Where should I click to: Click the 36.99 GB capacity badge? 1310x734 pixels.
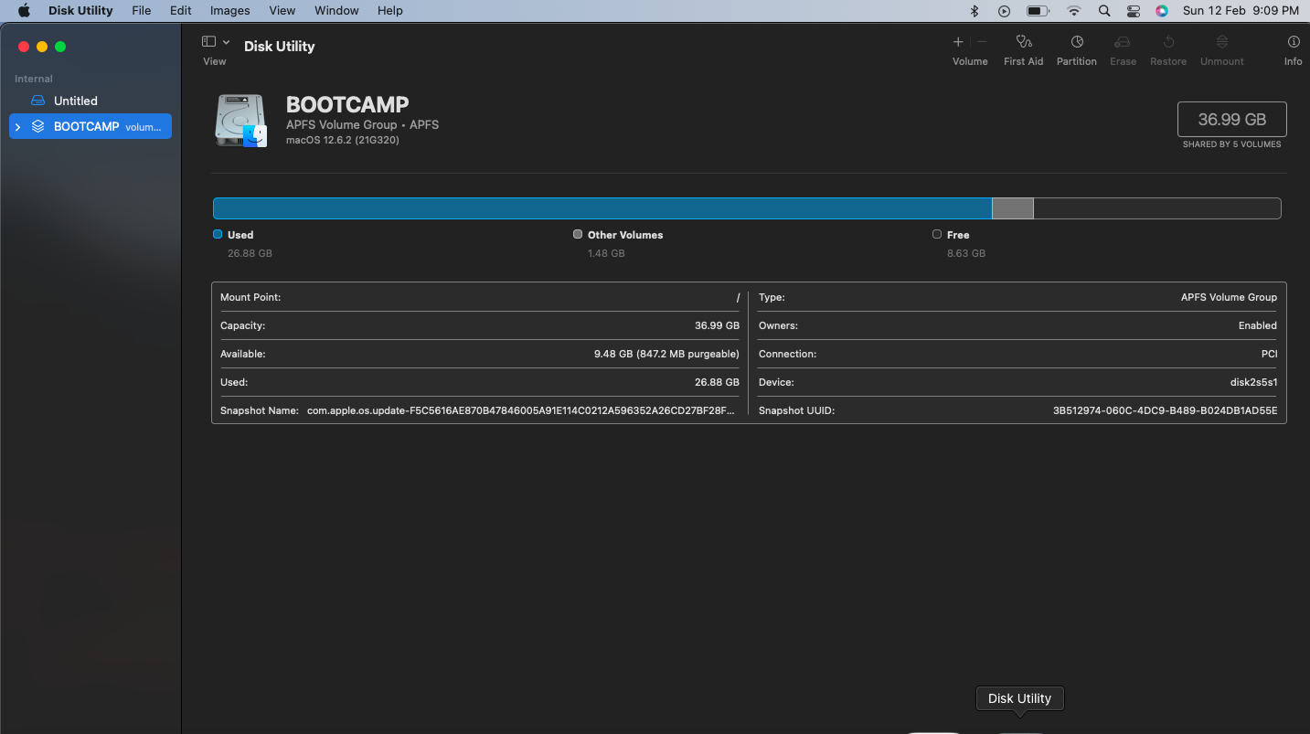1231,119
